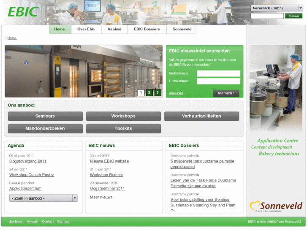
Task: Select the Home tab
Action: (x=60, y=29)
